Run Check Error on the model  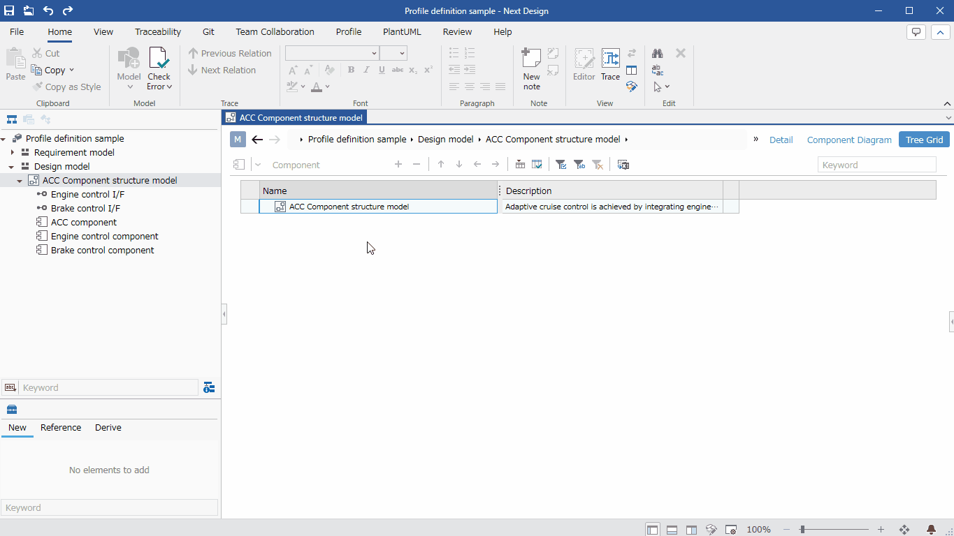[159, 68]
